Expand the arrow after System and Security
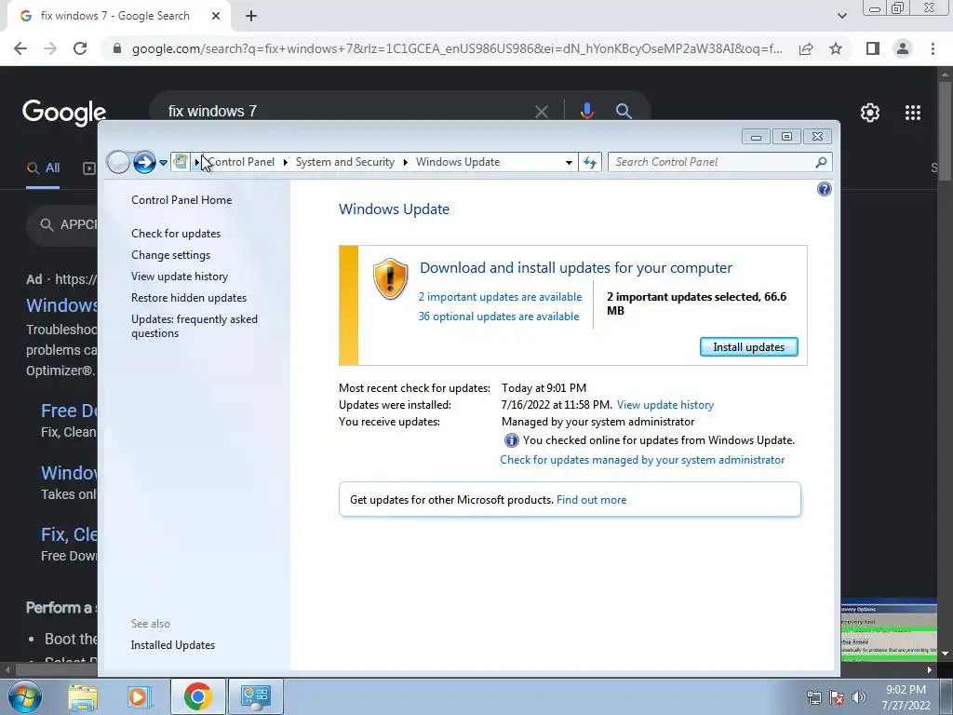The width and height of the screenshot is (953, 715). [406, 162]
